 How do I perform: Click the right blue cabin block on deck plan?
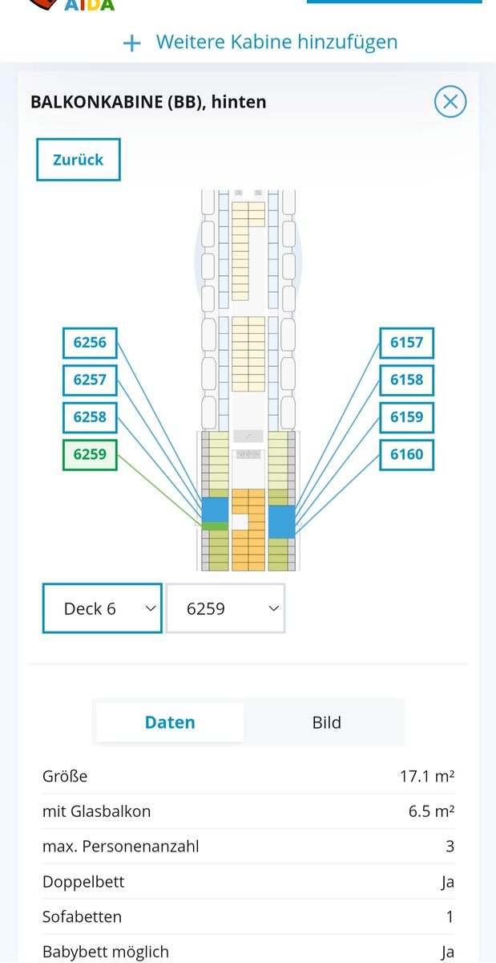pos(281,522)
